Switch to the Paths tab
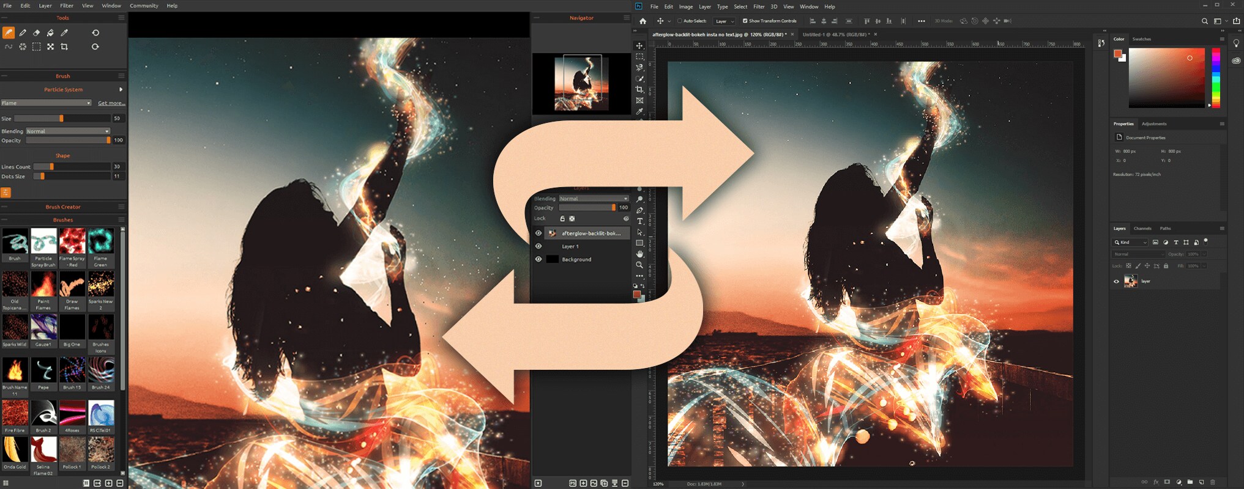Image resolution: width=1244 pixels, height=489 pixels. coord(1165,229)
